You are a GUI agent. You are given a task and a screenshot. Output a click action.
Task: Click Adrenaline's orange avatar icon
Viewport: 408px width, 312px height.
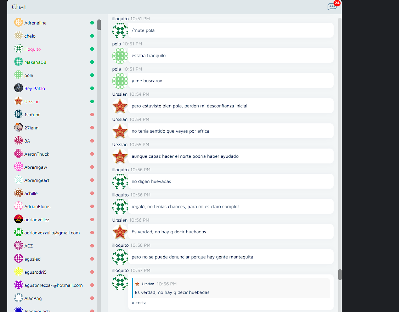[18, 23]
